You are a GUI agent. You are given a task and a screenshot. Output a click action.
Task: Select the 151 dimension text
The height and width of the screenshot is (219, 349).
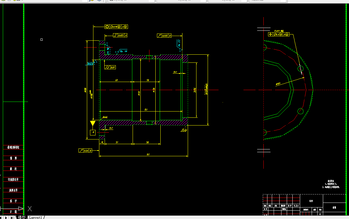click(146, 109)
